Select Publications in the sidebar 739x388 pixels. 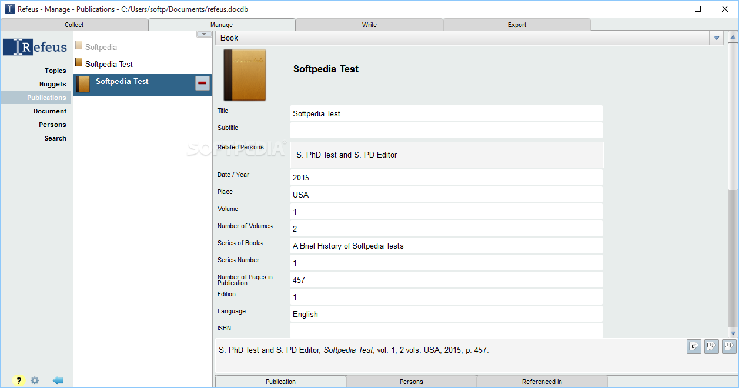(x=36, y=98)
